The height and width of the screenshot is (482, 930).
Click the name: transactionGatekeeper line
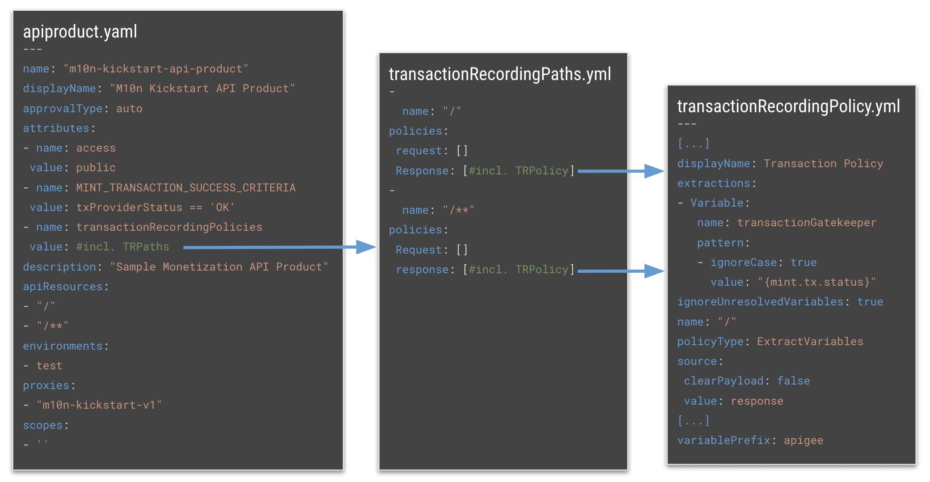point(787,223)
